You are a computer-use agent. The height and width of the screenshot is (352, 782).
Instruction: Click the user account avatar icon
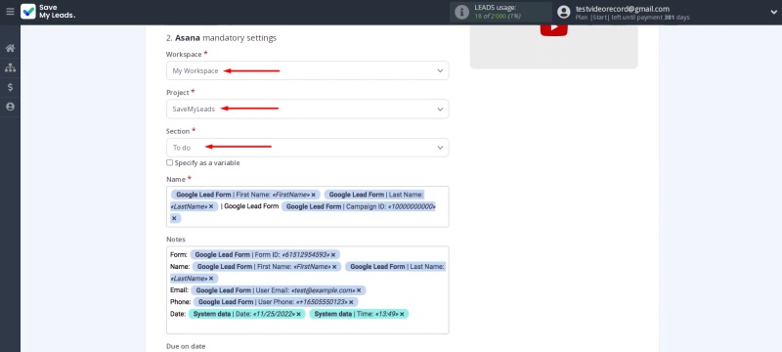tap(564, 12)
